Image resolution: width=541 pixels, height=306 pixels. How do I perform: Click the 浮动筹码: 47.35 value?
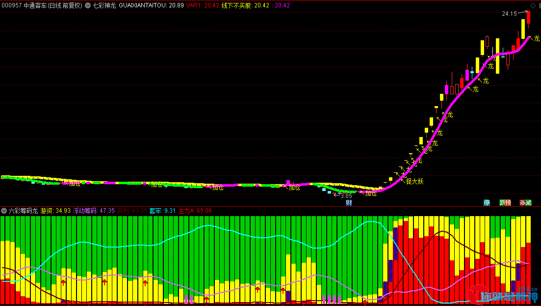click(94, 211)
